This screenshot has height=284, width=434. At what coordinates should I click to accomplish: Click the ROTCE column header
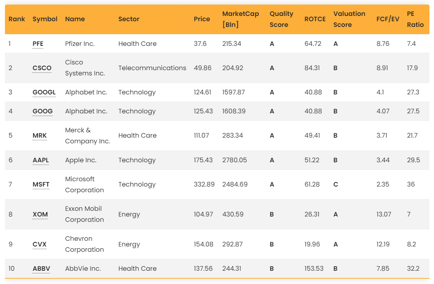(315, 19)
